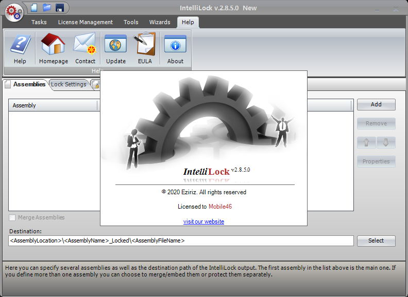Click the 'Mobile46' licensee name
408x297 pixels.
click(220, 207)
